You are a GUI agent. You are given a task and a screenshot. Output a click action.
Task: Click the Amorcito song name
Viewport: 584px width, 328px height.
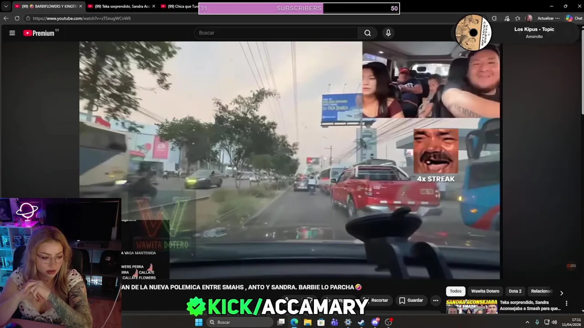[x=534, y=36]
